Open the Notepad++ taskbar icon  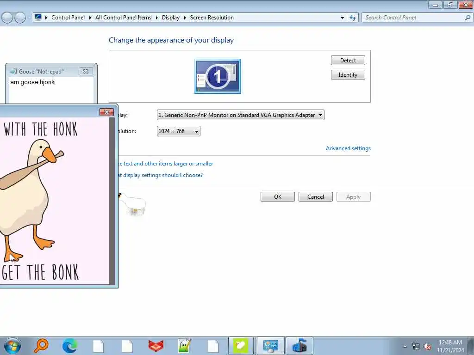click(184, 346)
